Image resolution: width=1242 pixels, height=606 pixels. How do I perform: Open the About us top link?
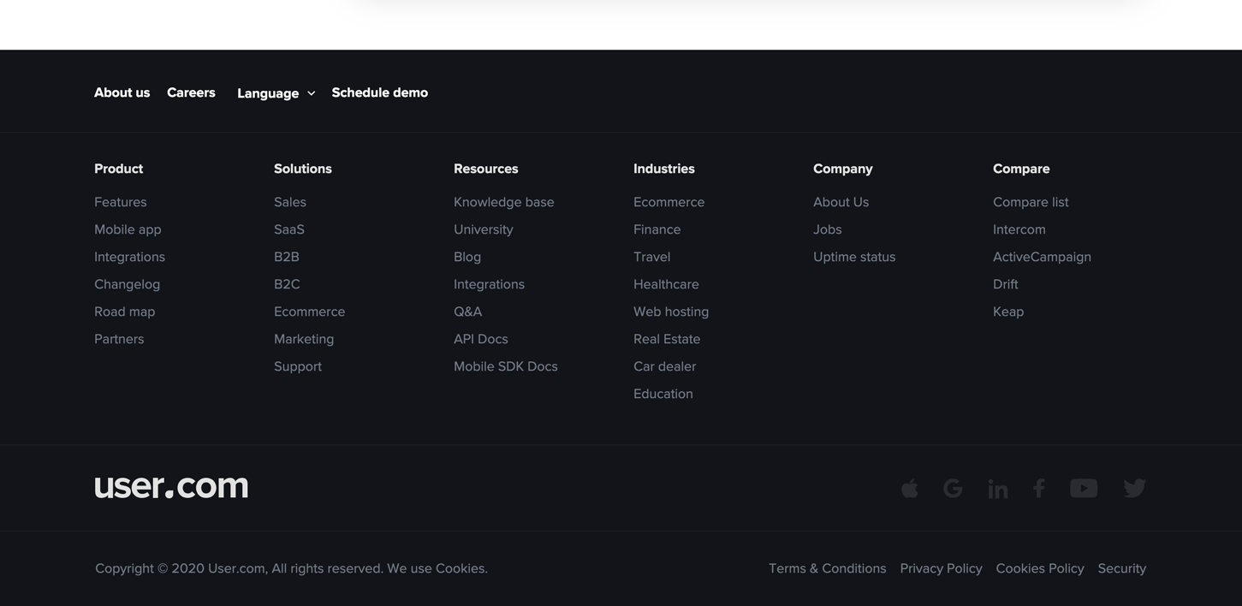(x=122, y=92)
